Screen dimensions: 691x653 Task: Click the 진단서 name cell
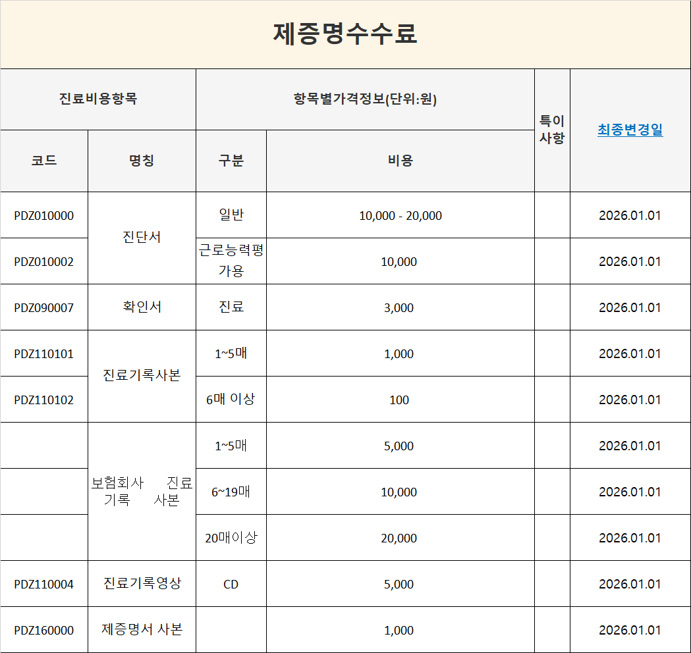[x=142, y=238]
